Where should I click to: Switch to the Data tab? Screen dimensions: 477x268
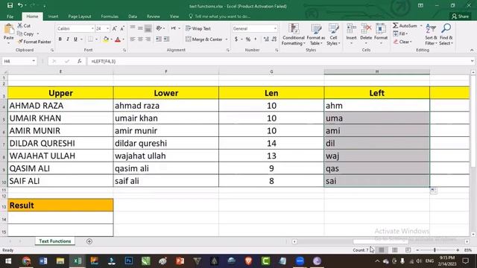133,16
